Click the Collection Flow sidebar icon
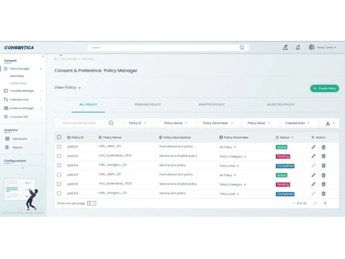Image resolution: width=345 pixels, height=259 pixels. click(x=6, y=99)
